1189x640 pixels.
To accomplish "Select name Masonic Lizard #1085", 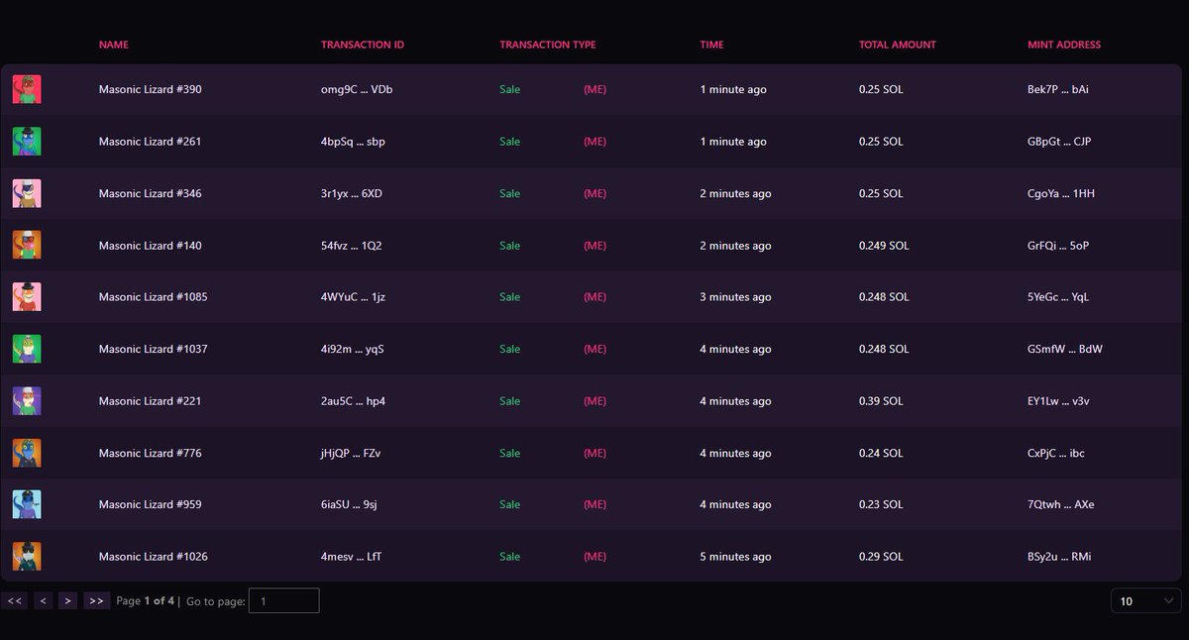I will pyautogui.click(x=154, y=297).
